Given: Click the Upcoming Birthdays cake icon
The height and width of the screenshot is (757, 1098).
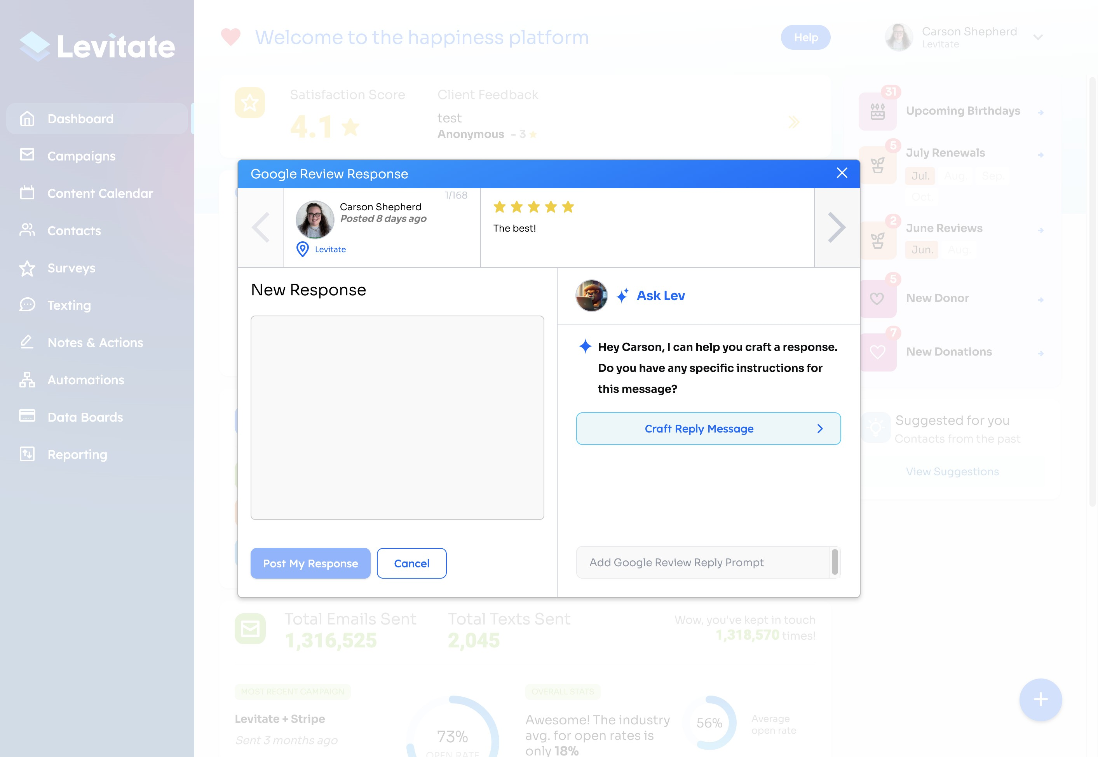Looking at the screenshot, I should [877, 112].
